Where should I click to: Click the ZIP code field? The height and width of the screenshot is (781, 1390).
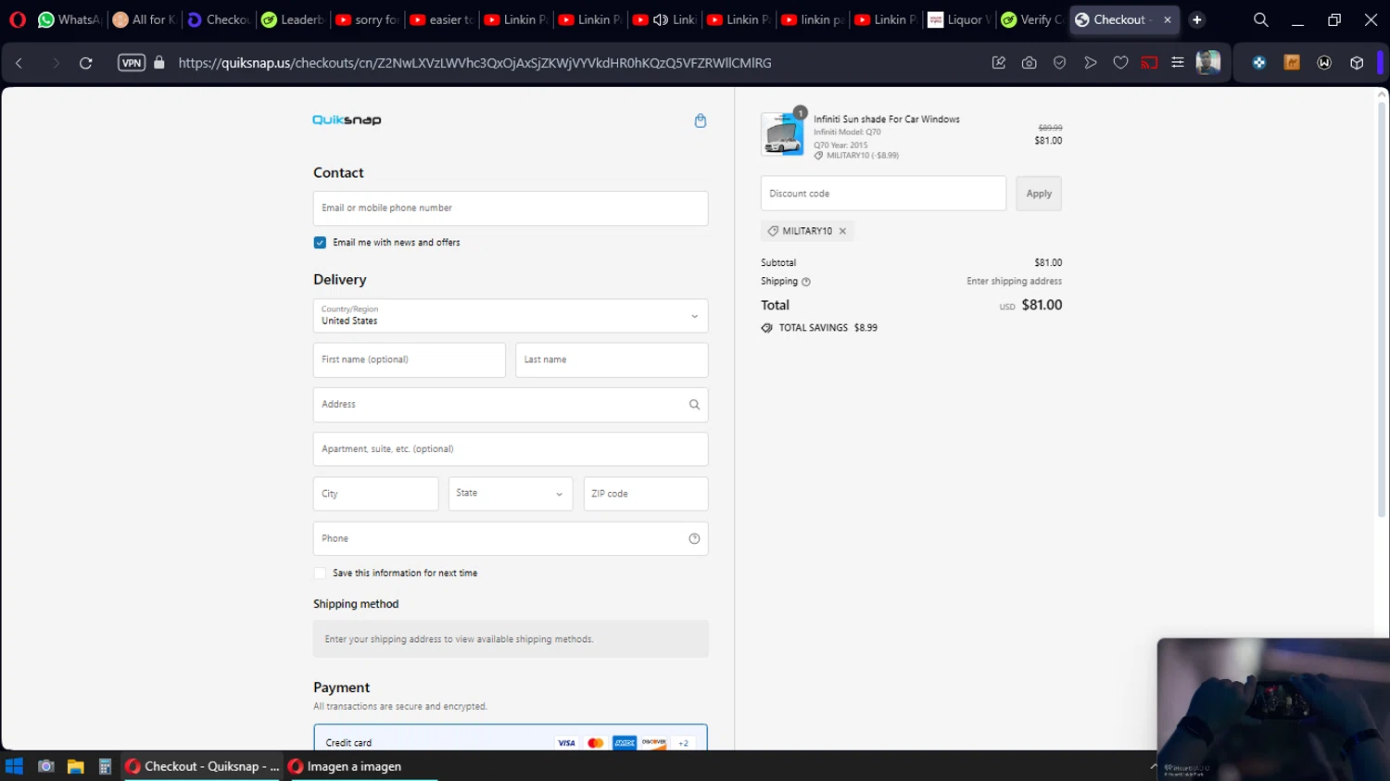coord(646,494)
